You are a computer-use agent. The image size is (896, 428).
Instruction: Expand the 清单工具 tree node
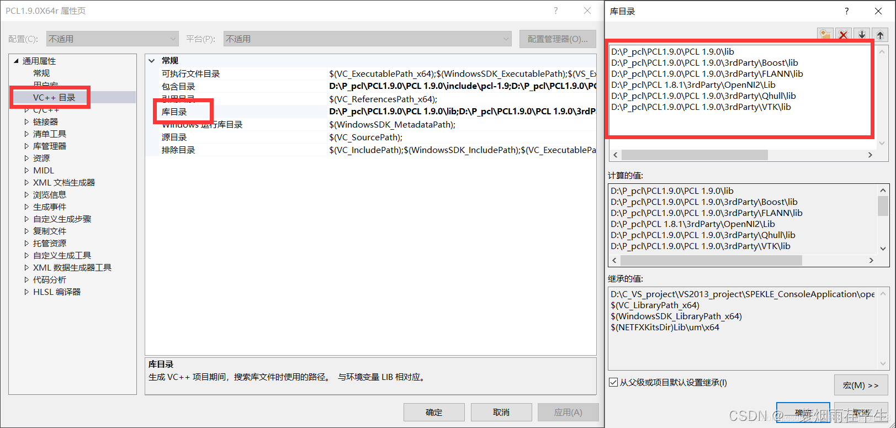(x=26, y=134)
